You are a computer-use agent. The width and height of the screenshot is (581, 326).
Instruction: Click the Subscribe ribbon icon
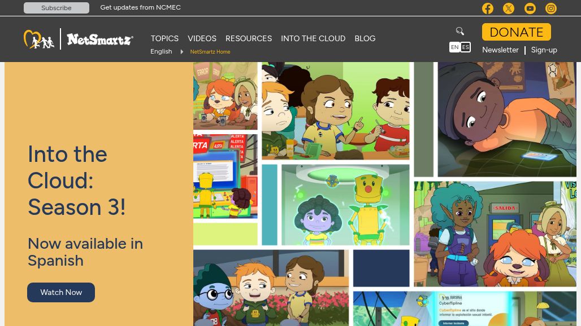coord(56,7)
